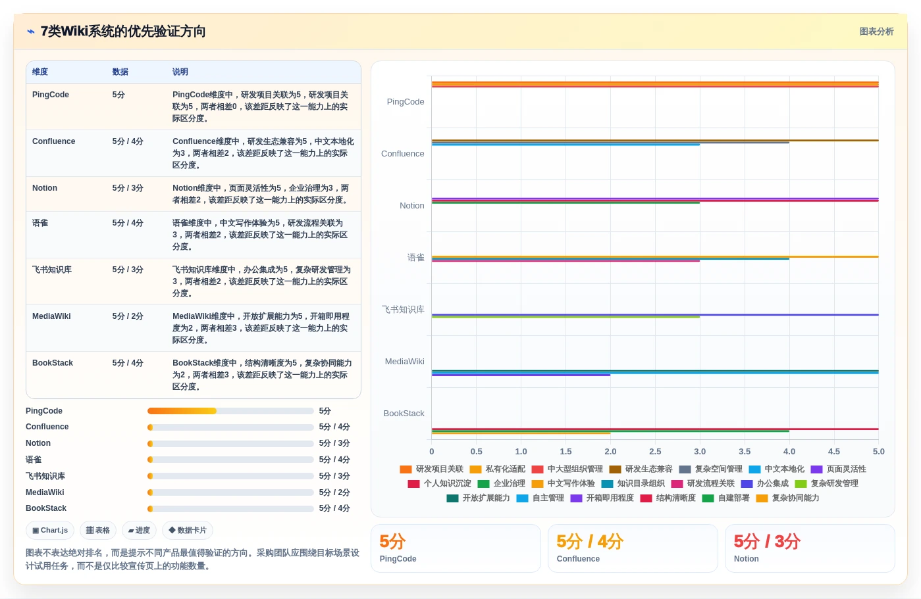
Task: Open the Confluence 5分 / 4分 data card
Action: (633, 548)
